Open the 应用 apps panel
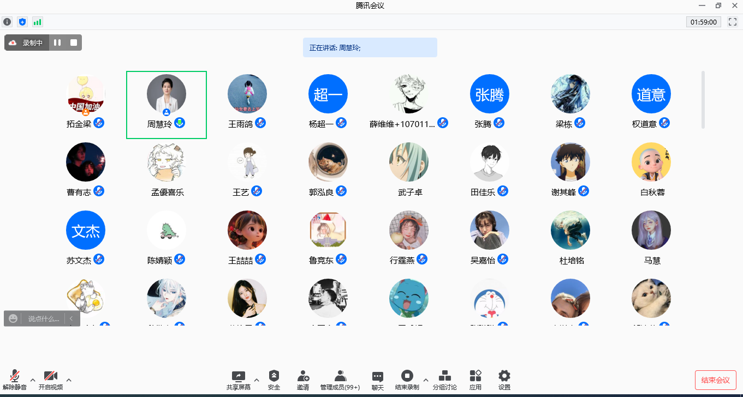 point(475,380)
